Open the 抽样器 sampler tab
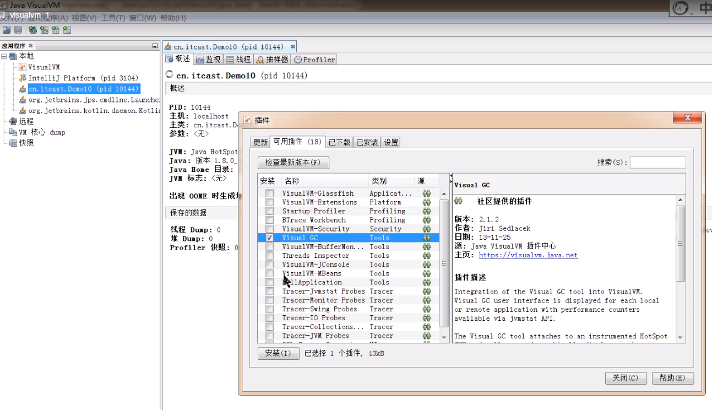Screen dimensions: 712x410 click(x=273, y=59)
